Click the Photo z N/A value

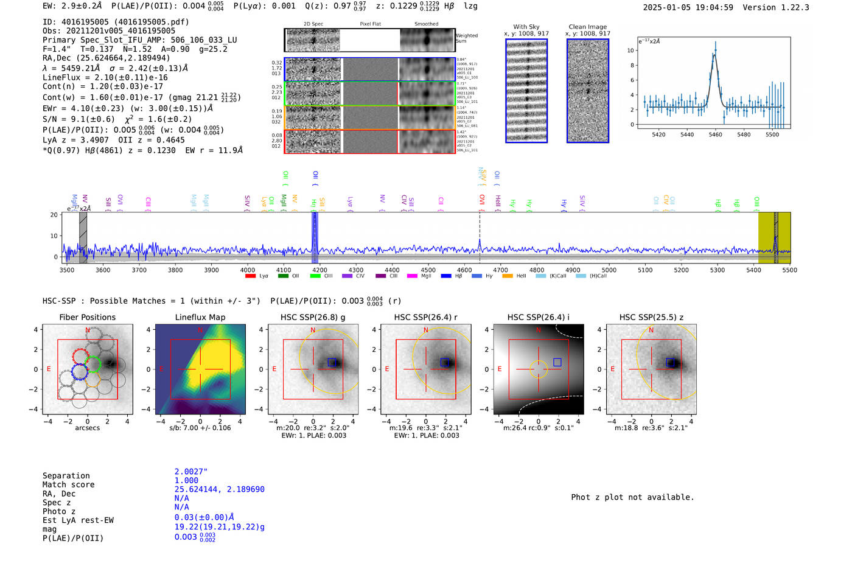[x=182, y=507]
